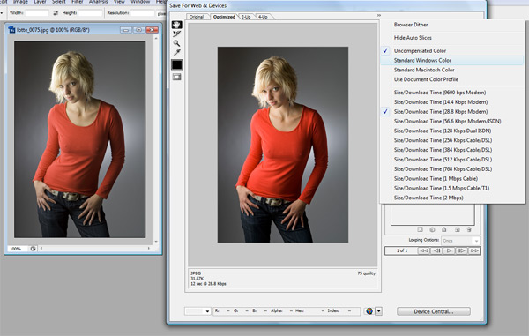Open the browser selection dropdown arrow
The width and height of the screenshot is (529, 336).
coord(379,311)
